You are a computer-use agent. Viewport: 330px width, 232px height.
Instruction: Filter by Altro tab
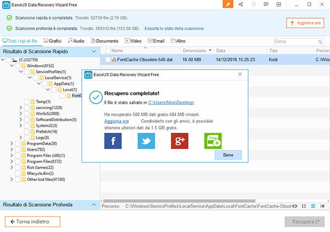(178, 41)
